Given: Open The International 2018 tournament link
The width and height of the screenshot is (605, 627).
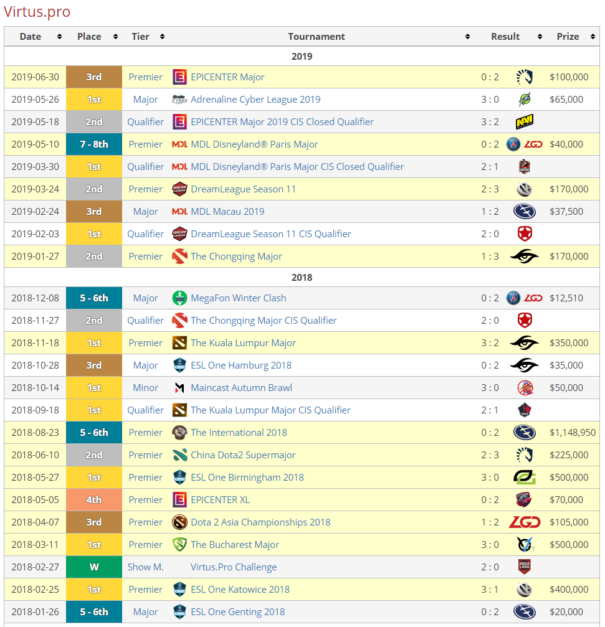Looking at the screenshot, I should click(239, 433).
